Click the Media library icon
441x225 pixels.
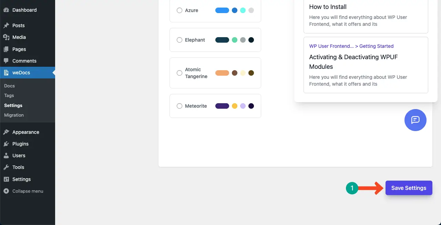[x=6, y=37]
